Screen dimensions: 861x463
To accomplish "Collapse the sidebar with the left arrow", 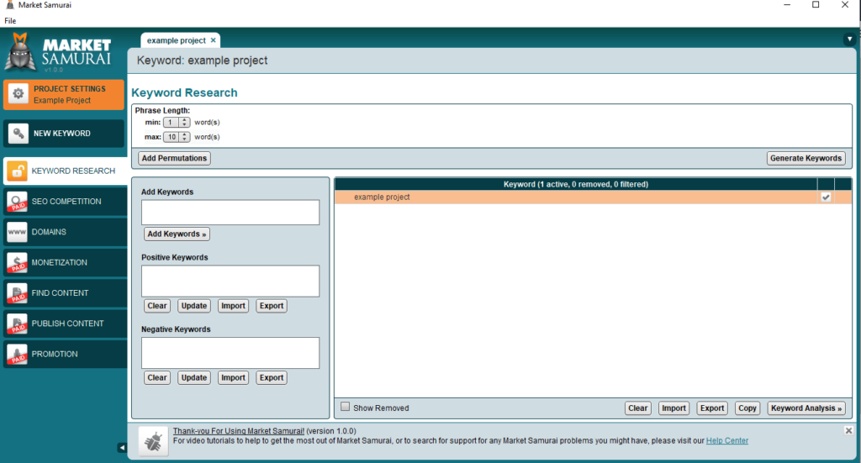I will click(122, 448).
